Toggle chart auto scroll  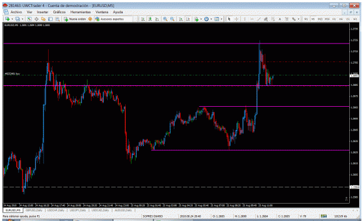coord(181,19)
